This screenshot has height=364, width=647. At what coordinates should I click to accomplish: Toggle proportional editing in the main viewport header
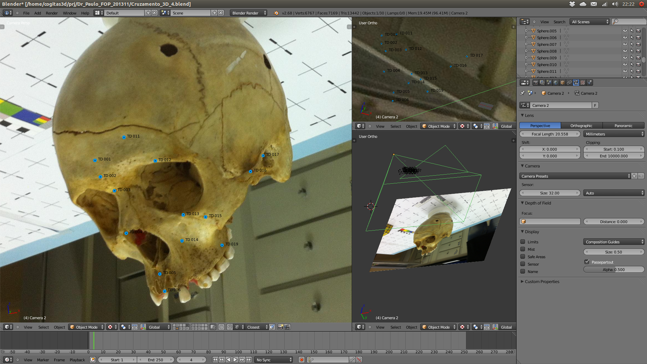coord(221,327)
